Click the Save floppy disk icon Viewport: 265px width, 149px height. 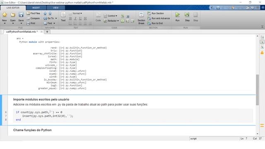(21, 15)
